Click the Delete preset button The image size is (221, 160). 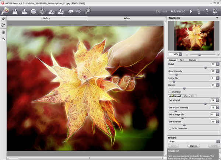[193, 146]
